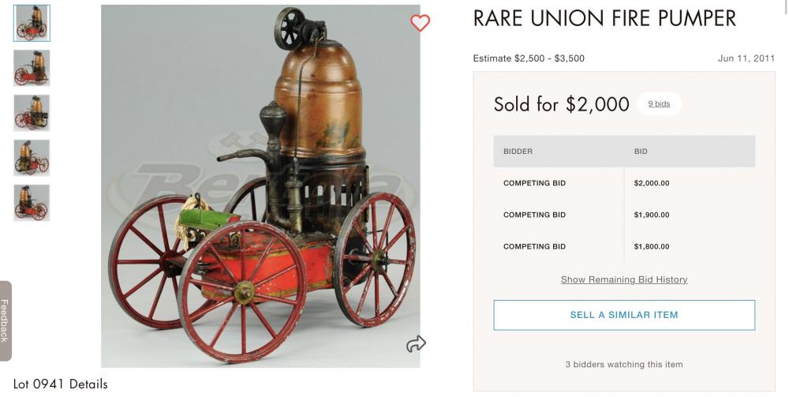
Task: Show the fourth photo thumbnail
Action: click(32, 158)
